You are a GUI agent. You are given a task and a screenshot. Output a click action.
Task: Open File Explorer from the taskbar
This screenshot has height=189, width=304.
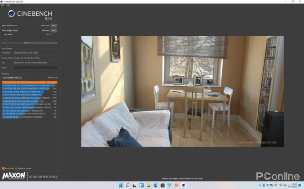pos(148,185)
